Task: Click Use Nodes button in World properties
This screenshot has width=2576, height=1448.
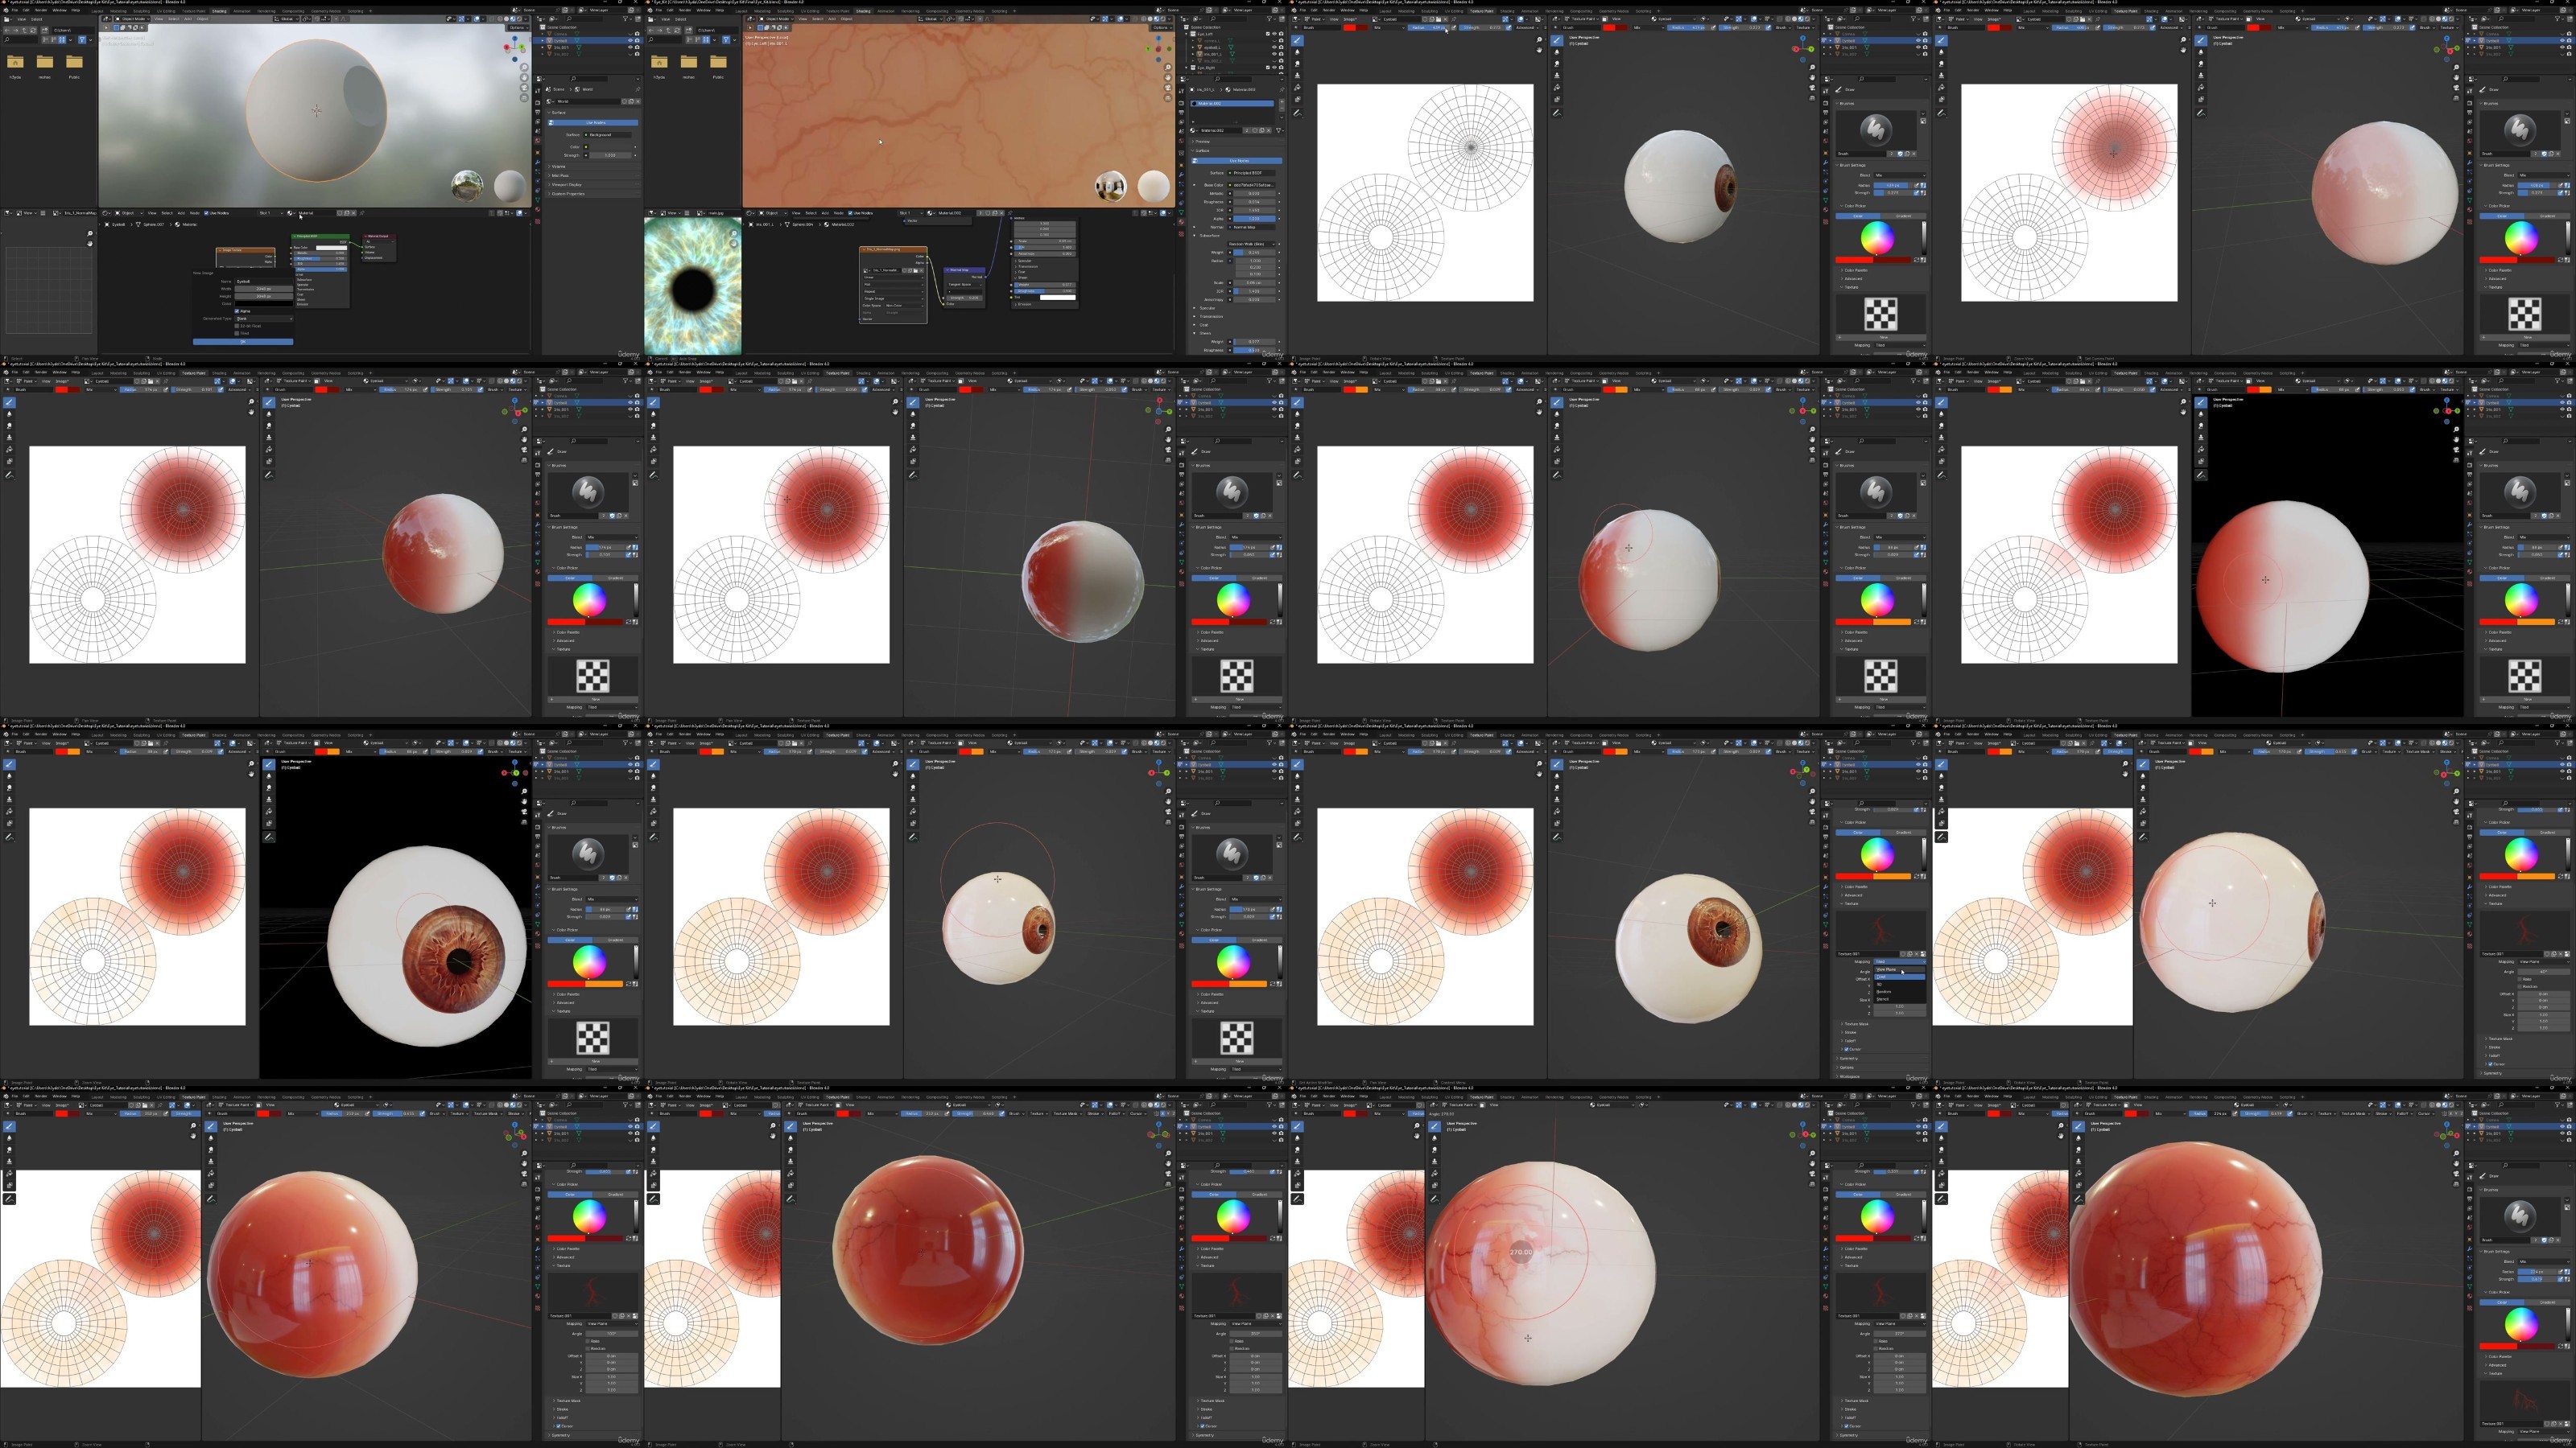Action: click(594, 123)
